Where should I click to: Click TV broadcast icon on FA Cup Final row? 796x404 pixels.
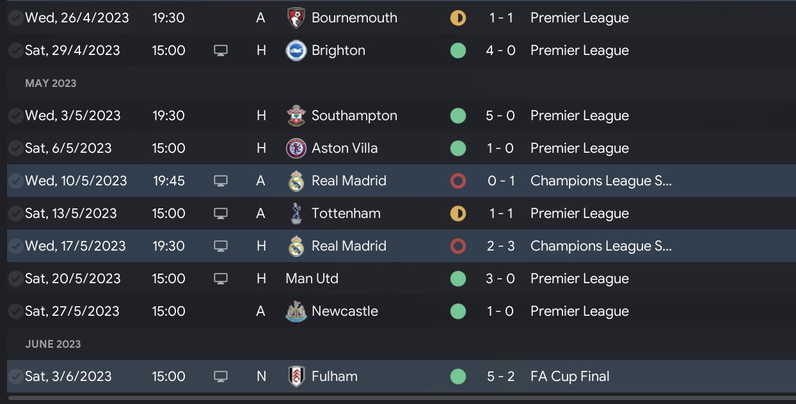click(x=220, y=377)
